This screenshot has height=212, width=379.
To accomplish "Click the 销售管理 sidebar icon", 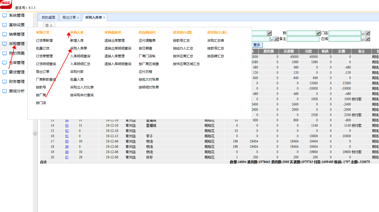I will (x=4, y=34).
